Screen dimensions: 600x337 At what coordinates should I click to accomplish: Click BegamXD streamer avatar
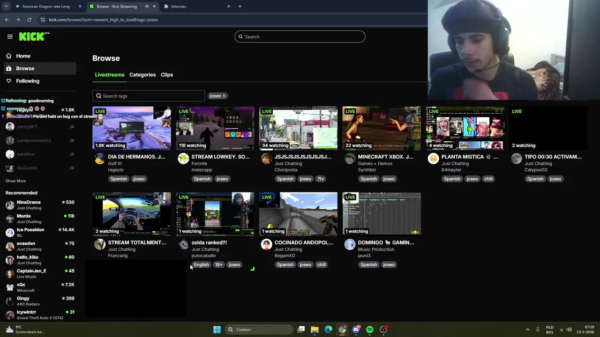point(266,244)
